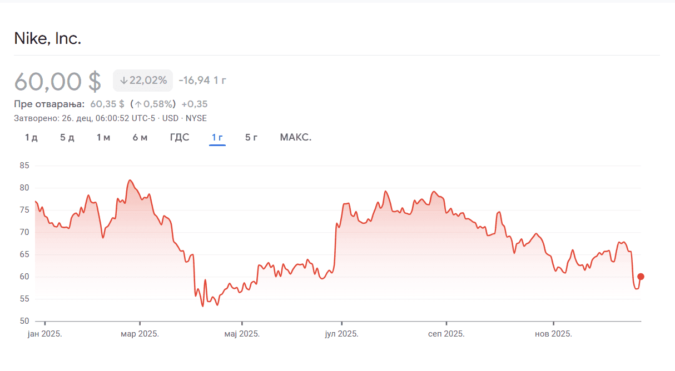675x371 pixels.
Task: Click the јан 2025. axis label
Action: coord(45,334)
